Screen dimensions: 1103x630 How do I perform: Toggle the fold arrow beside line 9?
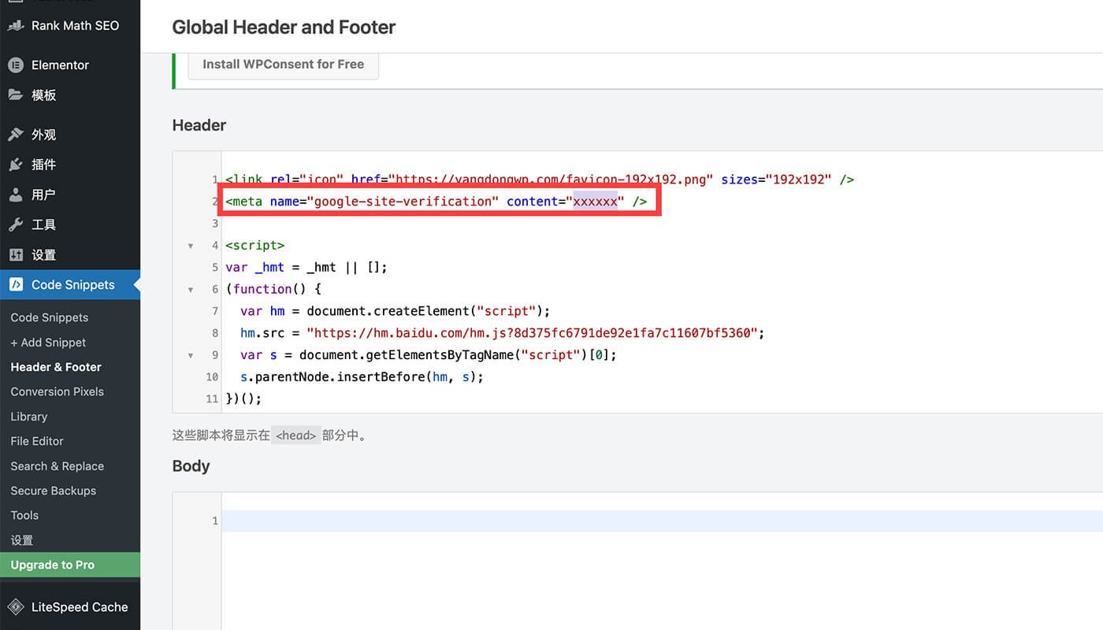191,355
